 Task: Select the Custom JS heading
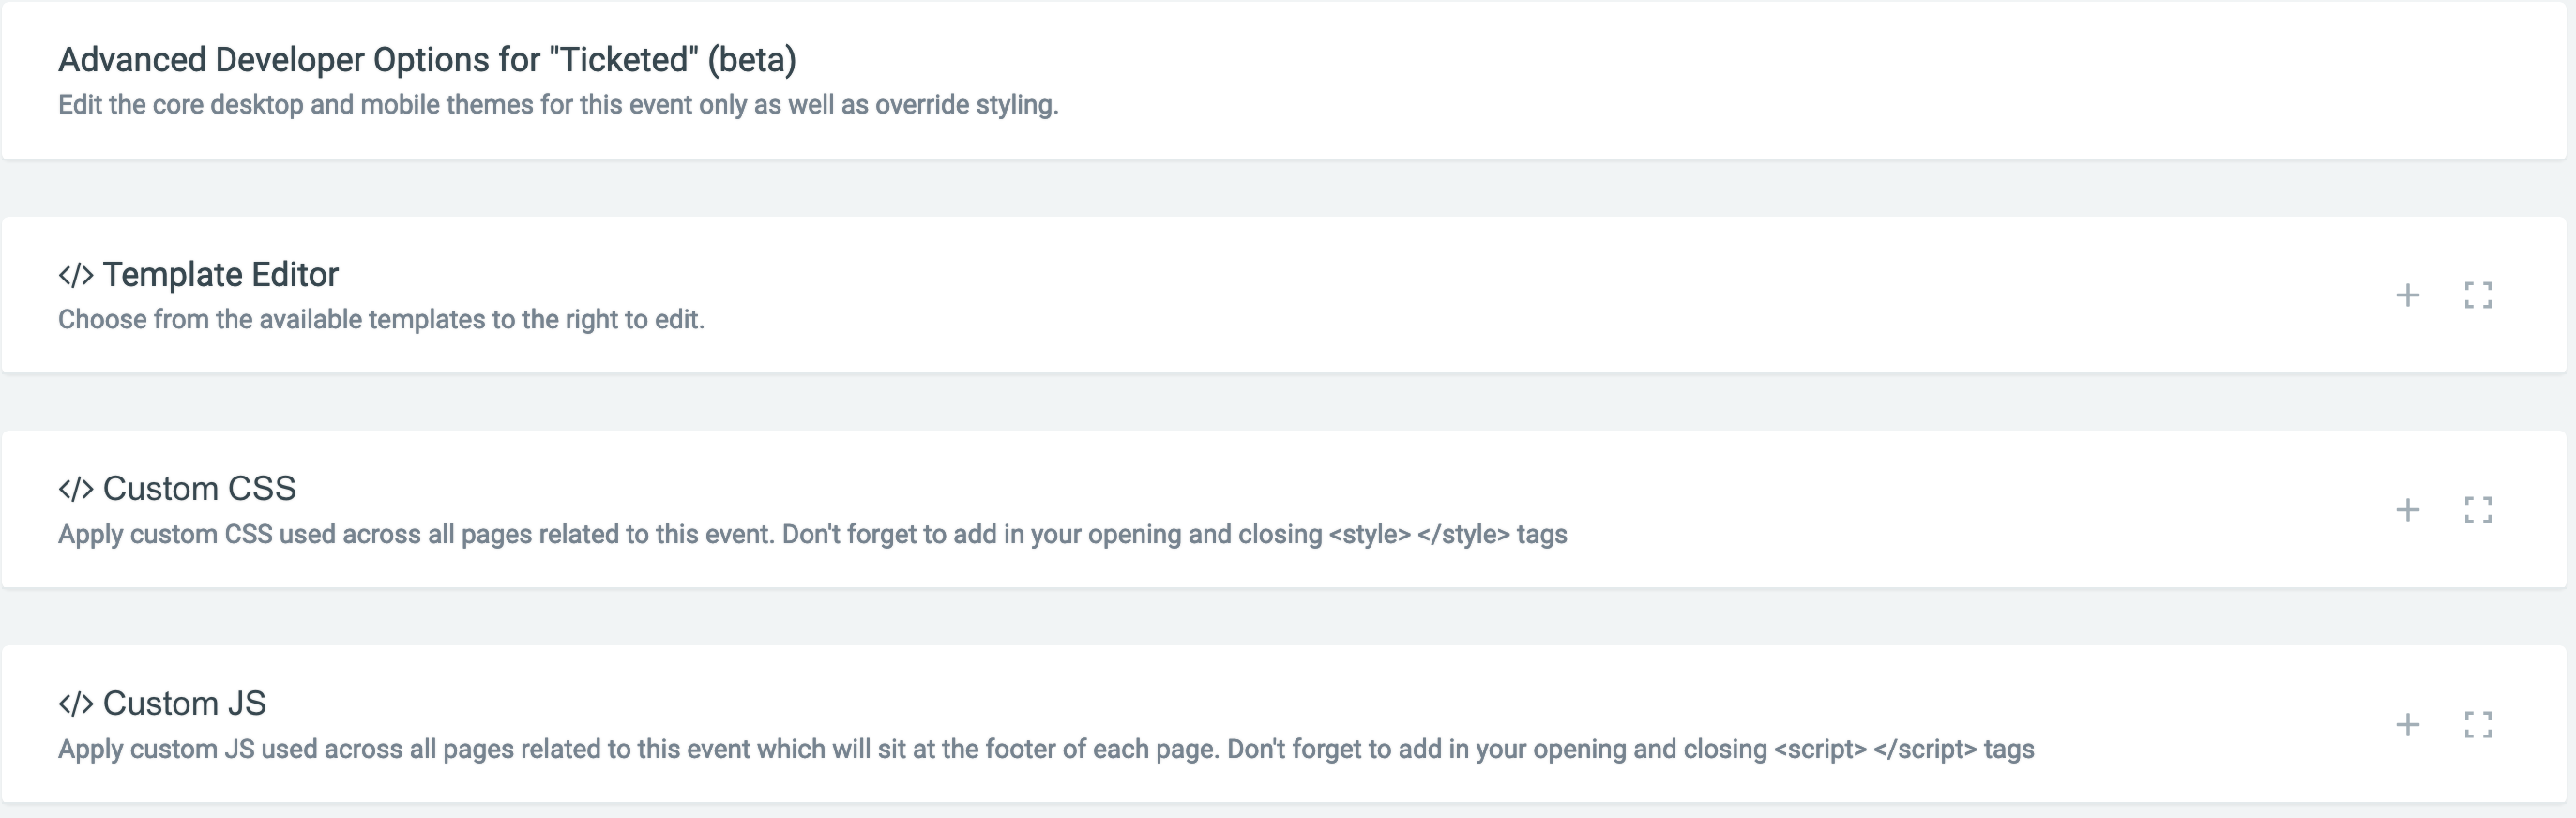pos(184,703)
